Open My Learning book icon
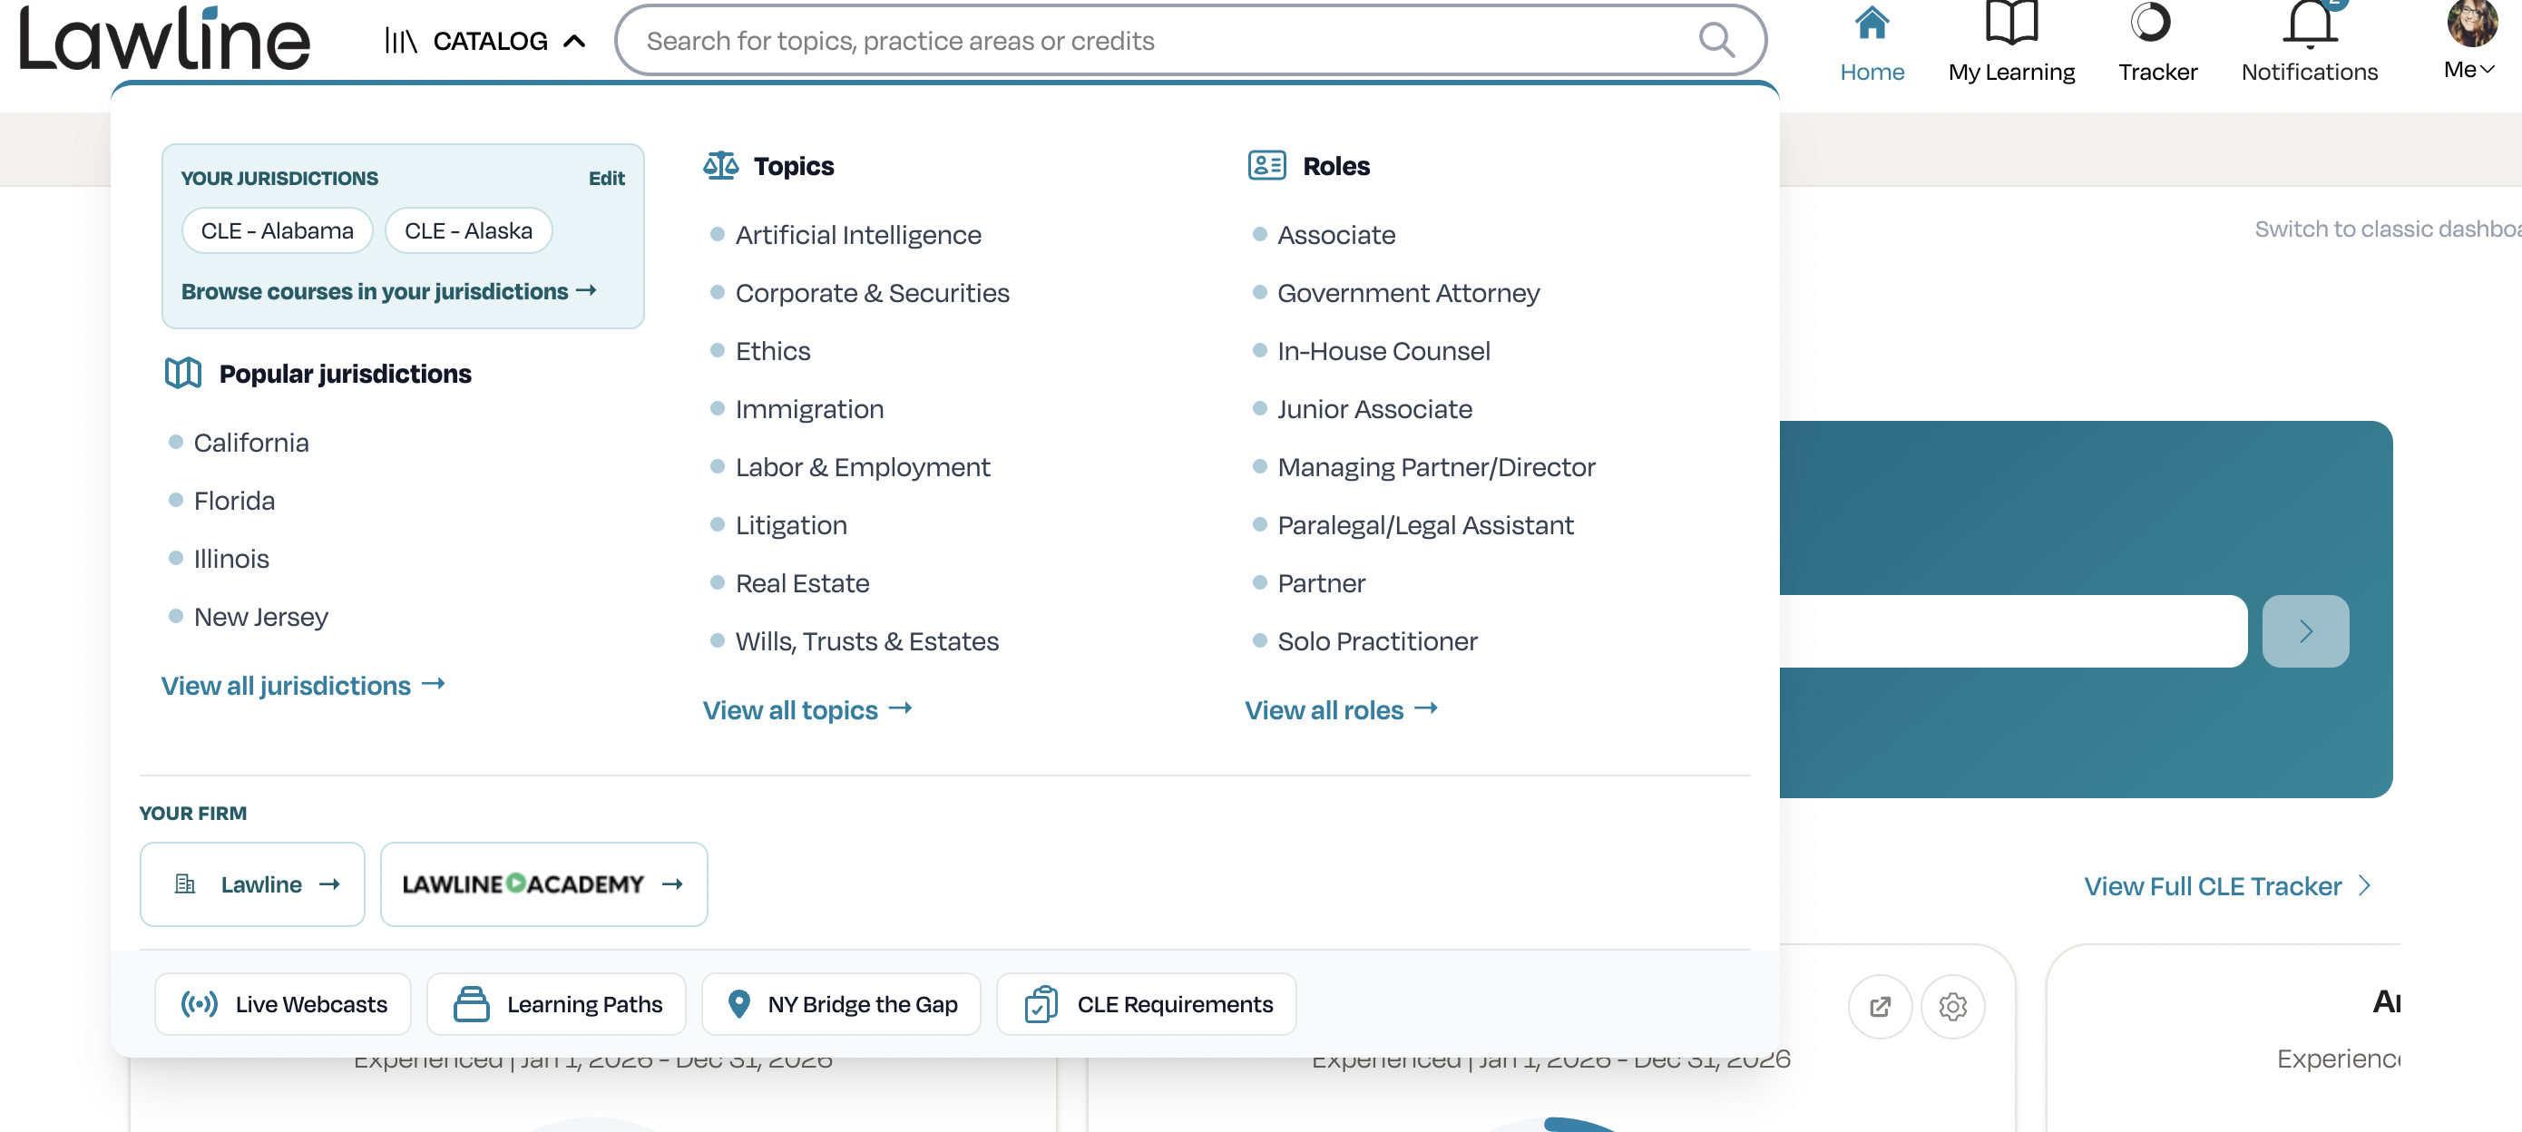Image resolution: width=2522 pixels, height=1132 pixels. tap(2010, 24)
